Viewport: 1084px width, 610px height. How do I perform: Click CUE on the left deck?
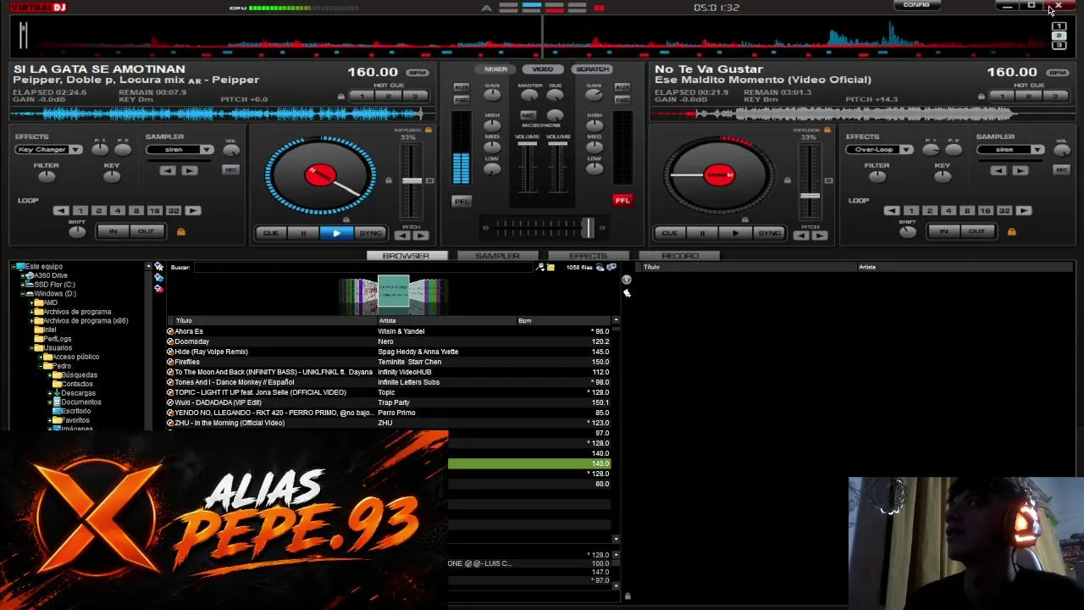[271, 233]
